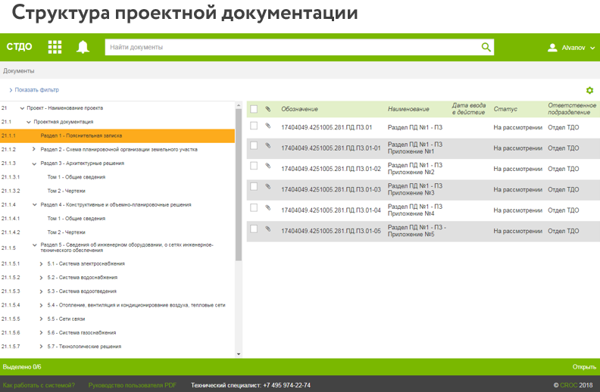Screen dimensions: 600x392
Task: Click the Документы breadcrumb
Action: coord(18,70)
